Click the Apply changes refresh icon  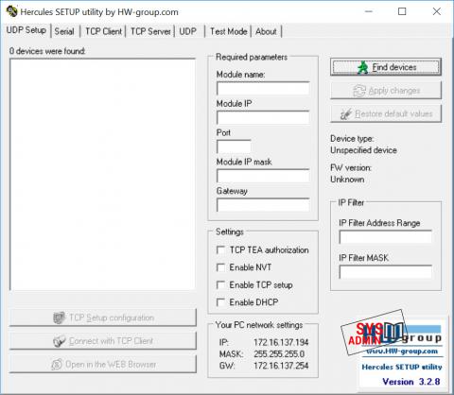[359, 91]
